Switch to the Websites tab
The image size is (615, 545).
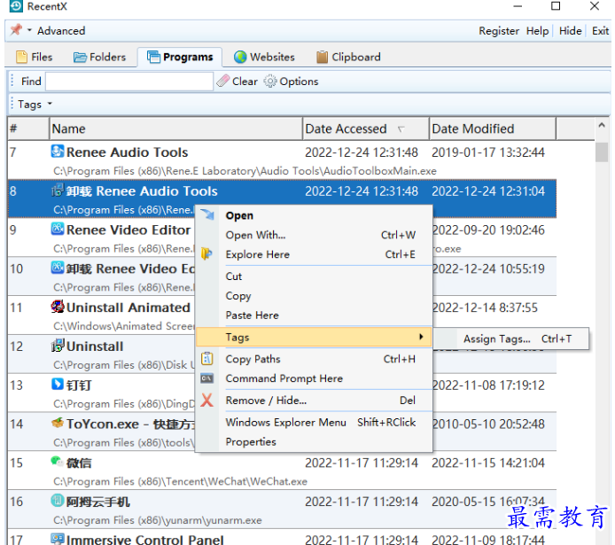point(264,58)
